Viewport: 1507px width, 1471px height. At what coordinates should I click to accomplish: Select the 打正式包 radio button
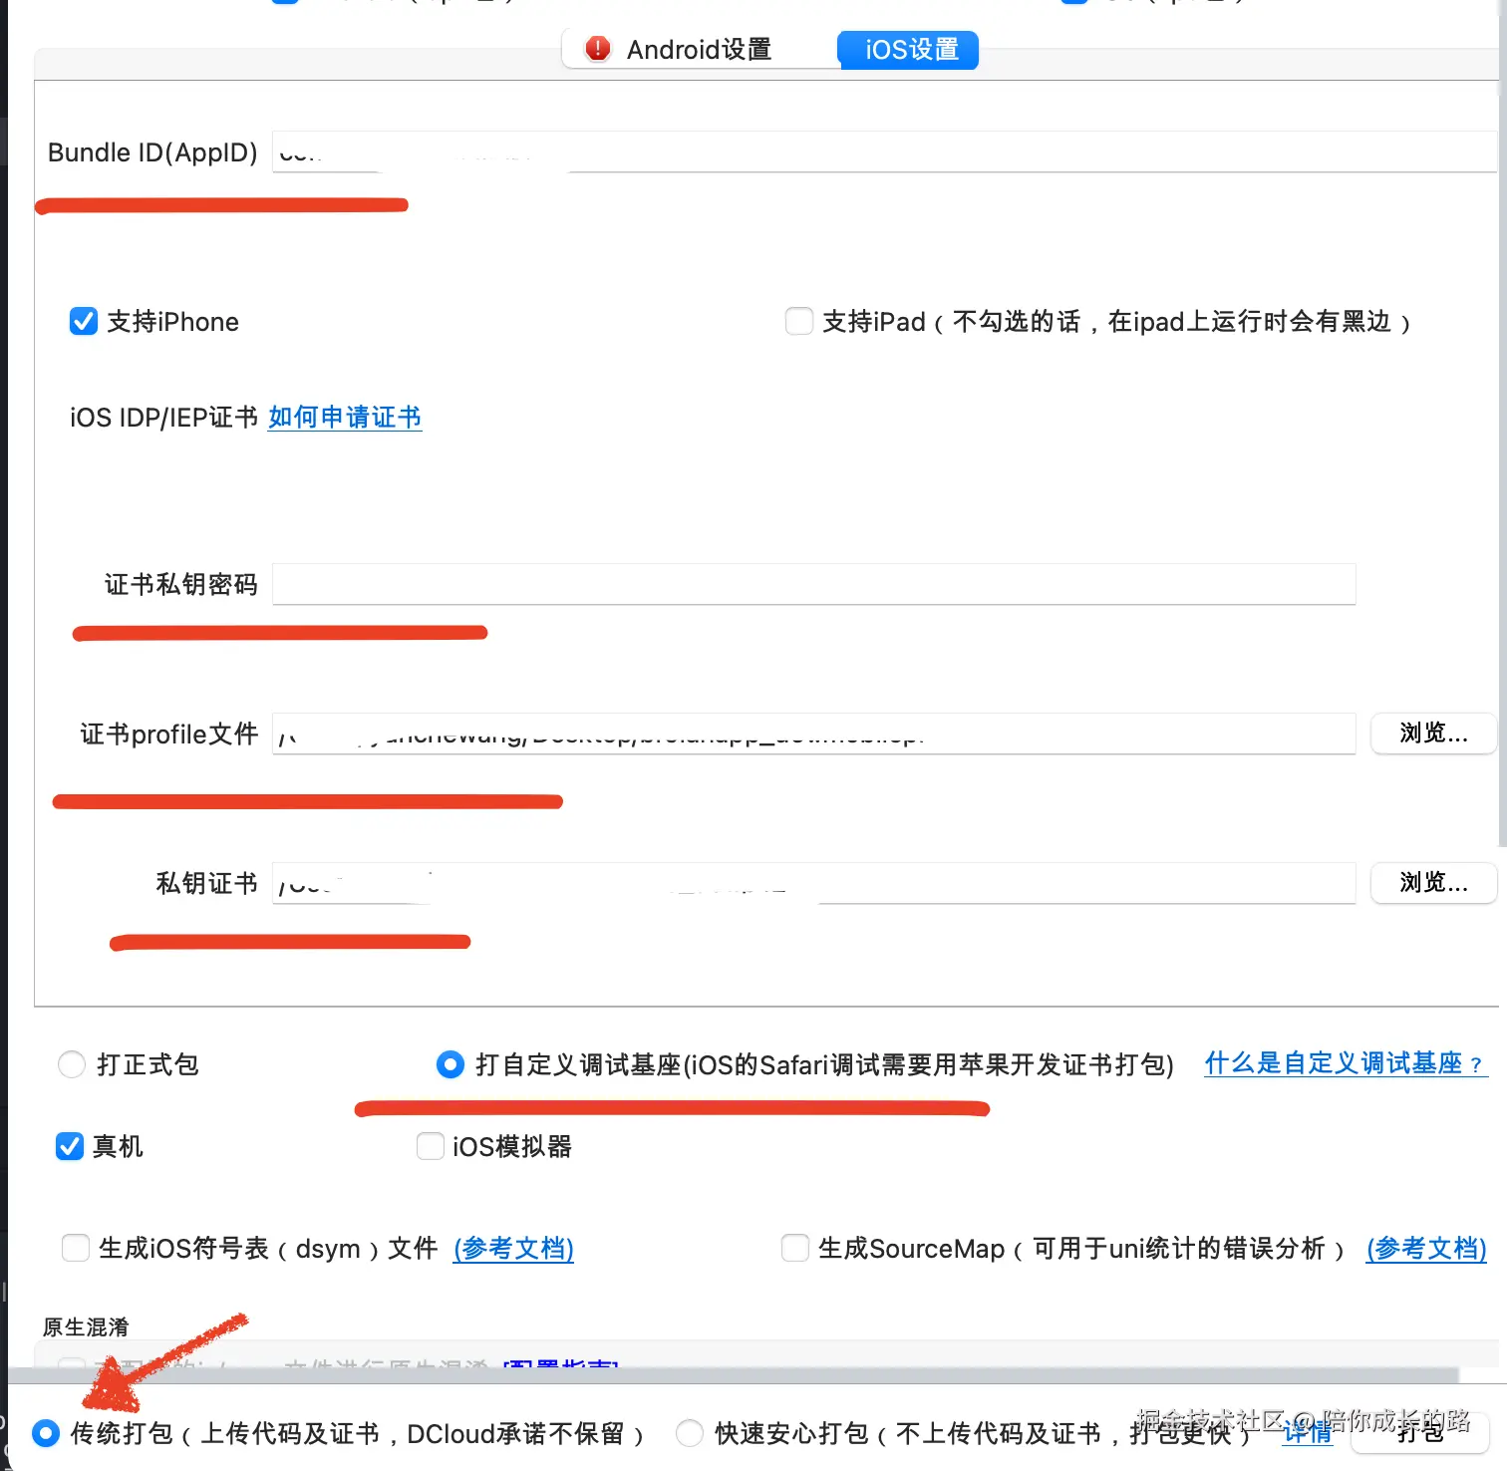[x=71, y=1064]
